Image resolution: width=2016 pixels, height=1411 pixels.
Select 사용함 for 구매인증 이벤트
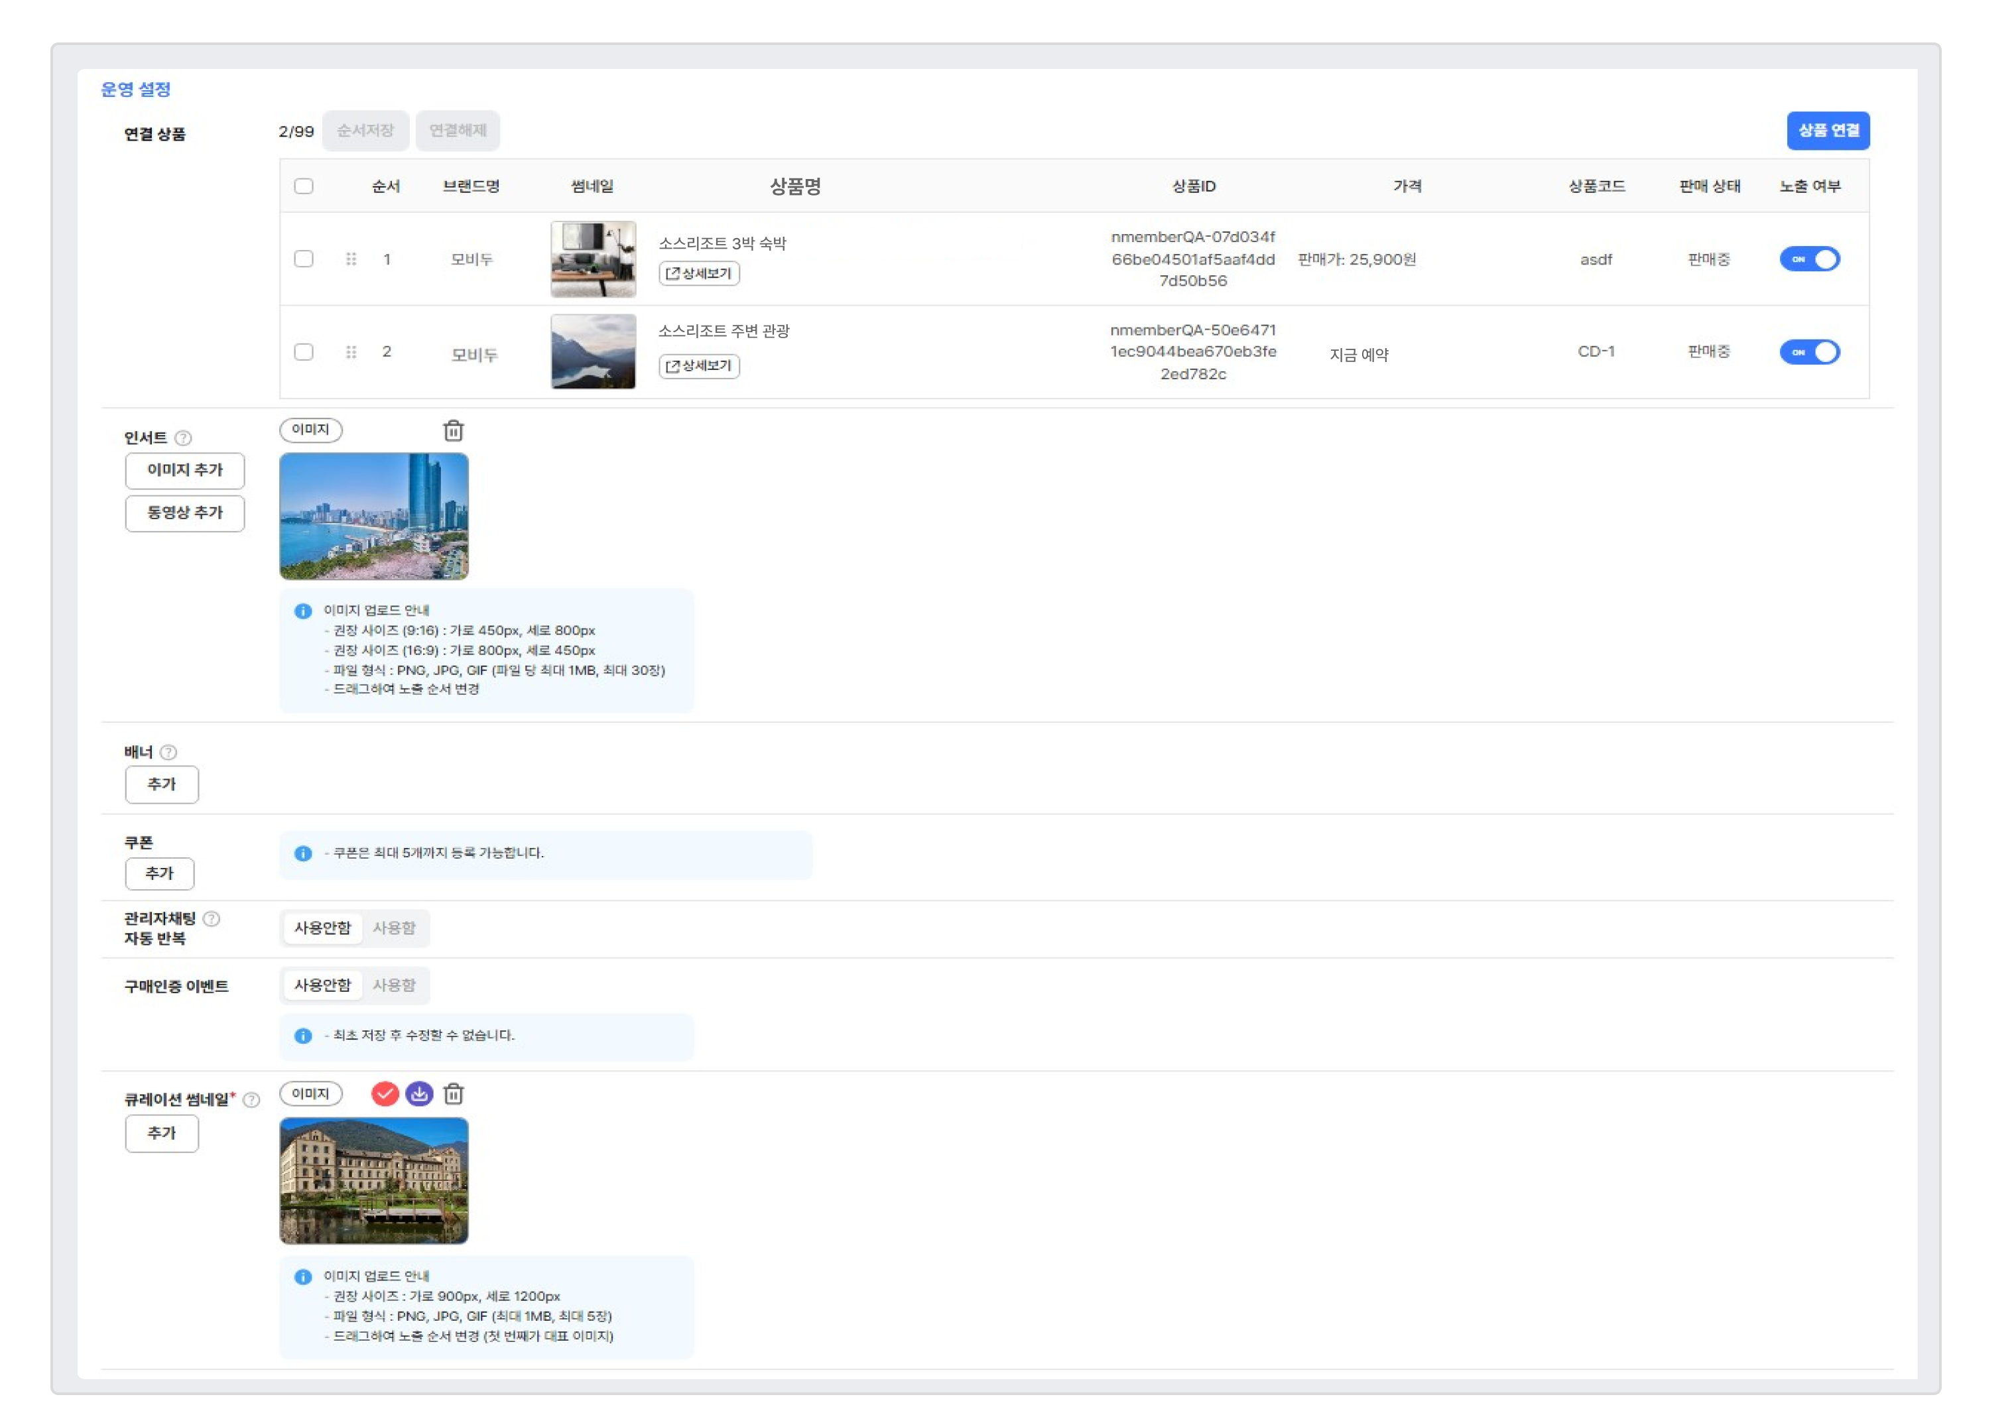393,985
